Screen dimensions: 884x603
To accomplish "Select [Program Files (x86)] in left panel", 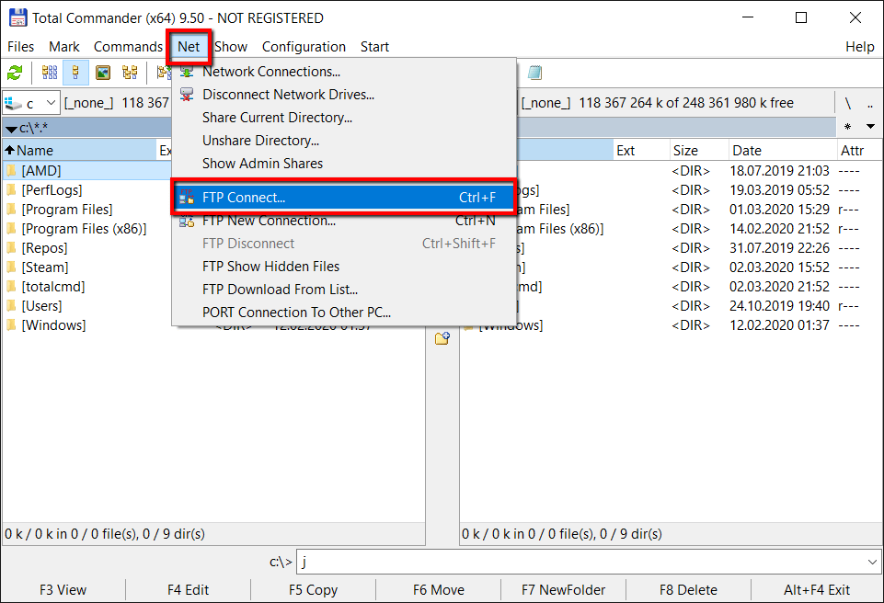I will [84, 229].
